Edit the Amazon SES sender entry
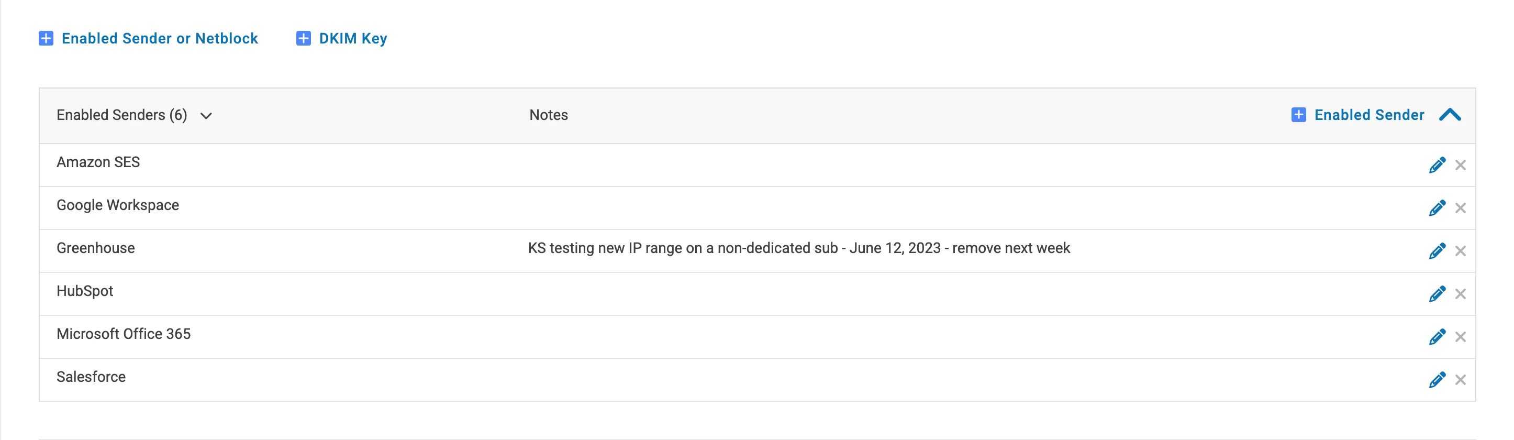The image size is (1514, 440). [1437, 164]
